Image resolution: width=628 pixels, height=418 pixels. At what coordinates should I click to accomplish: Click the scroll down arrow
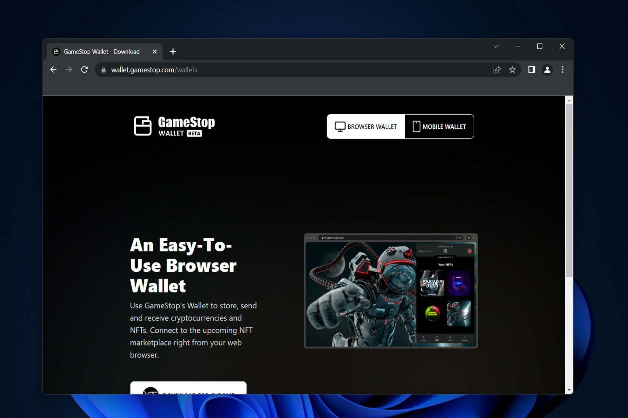(x=569, y=390)
